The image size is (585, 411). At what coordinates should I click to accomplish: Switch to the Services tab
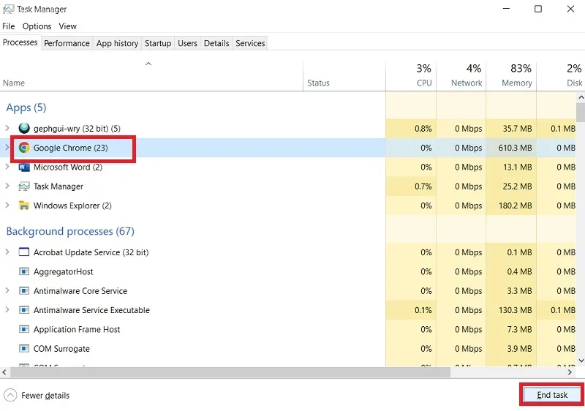[x=250, y=43]
